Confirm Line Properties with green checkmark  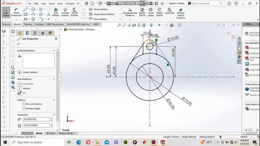pos(19,44)
